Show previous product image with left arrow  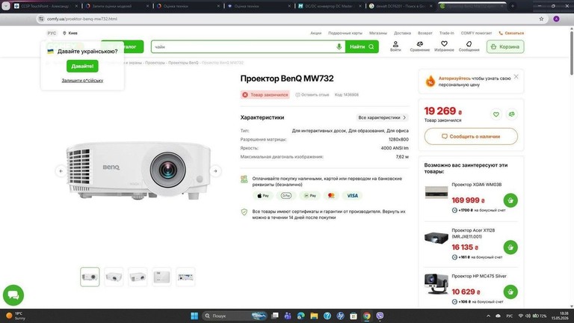[x=61, y=171]
